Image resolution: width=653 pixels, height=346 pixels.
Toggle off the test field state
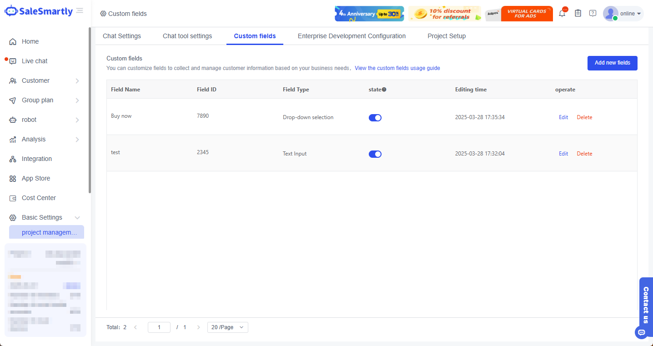click(x=375, y=154)
